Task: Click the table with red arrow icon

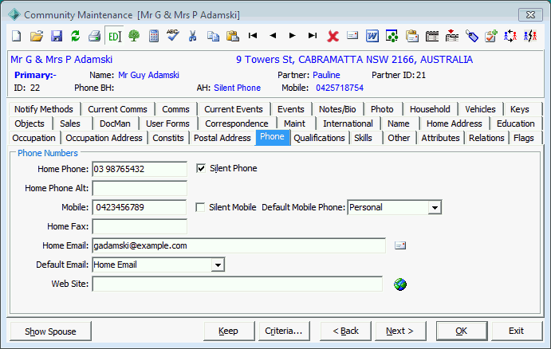Action: point(452,36)
